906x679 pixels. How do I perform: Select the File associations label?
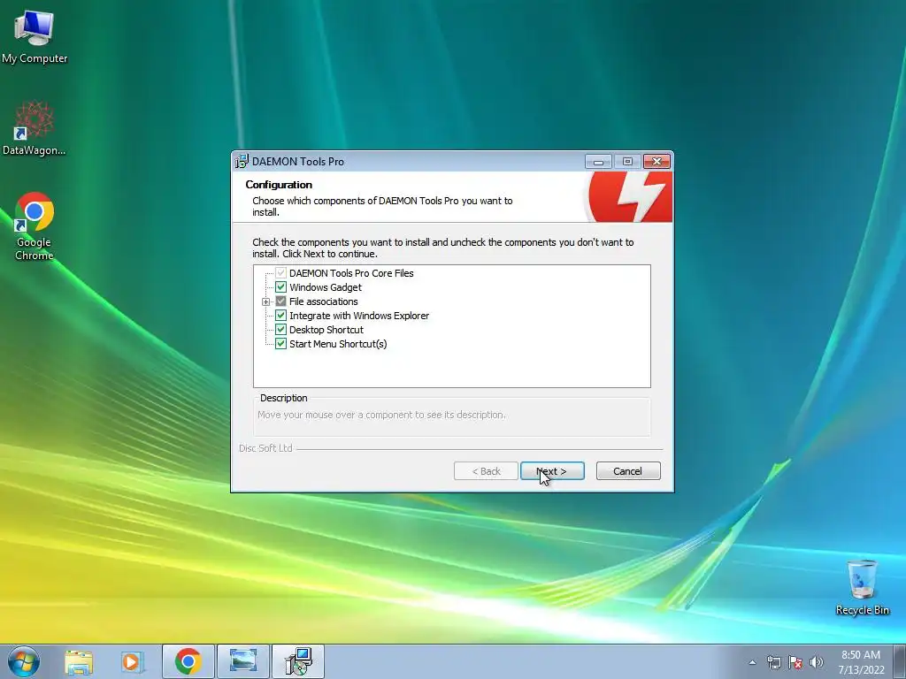324,301
